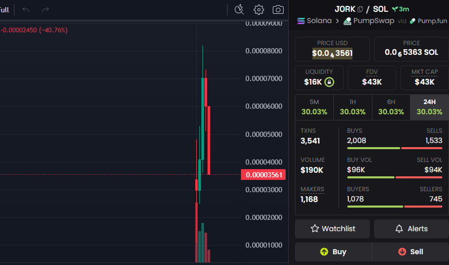Click the buys versus sells ratio bar
The image size is (449, 265).
(x=395, y=148)
